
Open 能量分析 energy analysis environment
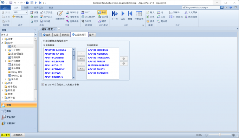[x=19, y=123]
